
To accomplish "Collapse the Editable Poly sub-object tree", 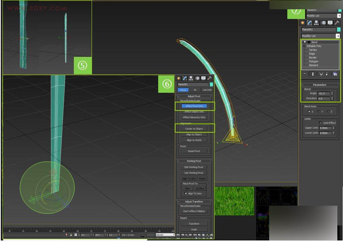I will coord(304,46).
